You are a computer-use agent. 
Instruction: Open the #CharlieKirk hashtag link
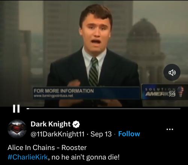pyautogui.click(x=28, y=157)
